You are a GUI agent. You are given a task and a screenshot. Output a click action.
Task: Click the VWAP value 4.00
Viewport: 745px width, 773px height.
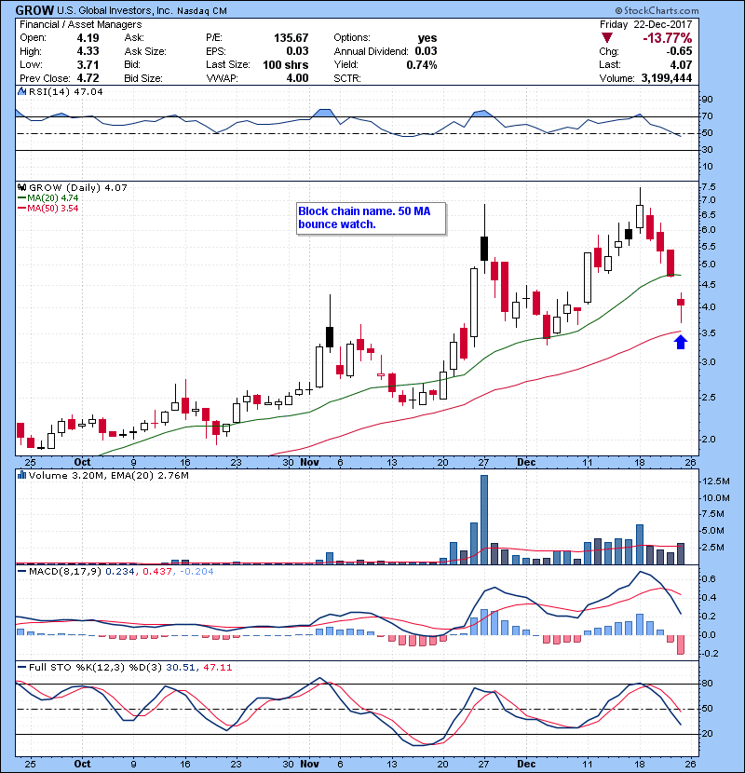click(x=297, y=78)
